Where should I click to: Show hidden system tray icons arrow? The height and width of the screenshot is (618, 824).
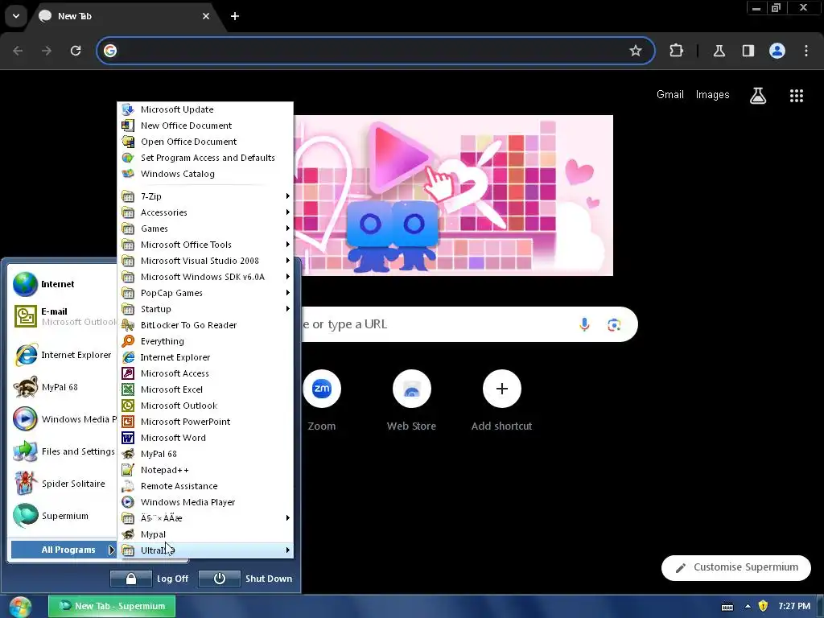pyautogui.click(x=748, y=606)
